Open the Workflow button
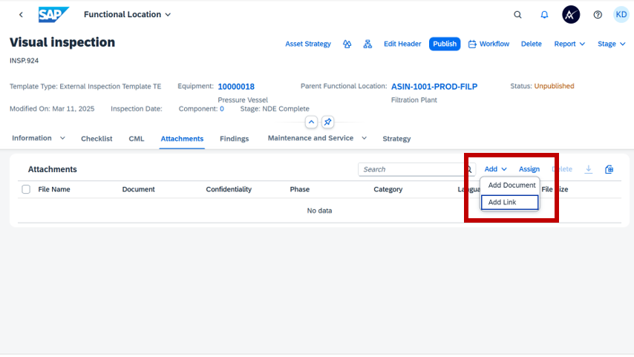Viewport: 634px width, 357px height. [488, 44]
